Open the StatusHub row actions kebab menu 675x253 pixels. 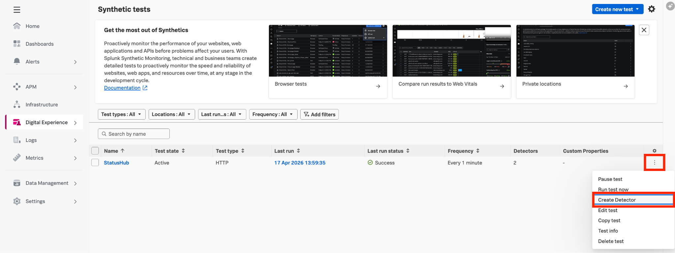(655, 162)
